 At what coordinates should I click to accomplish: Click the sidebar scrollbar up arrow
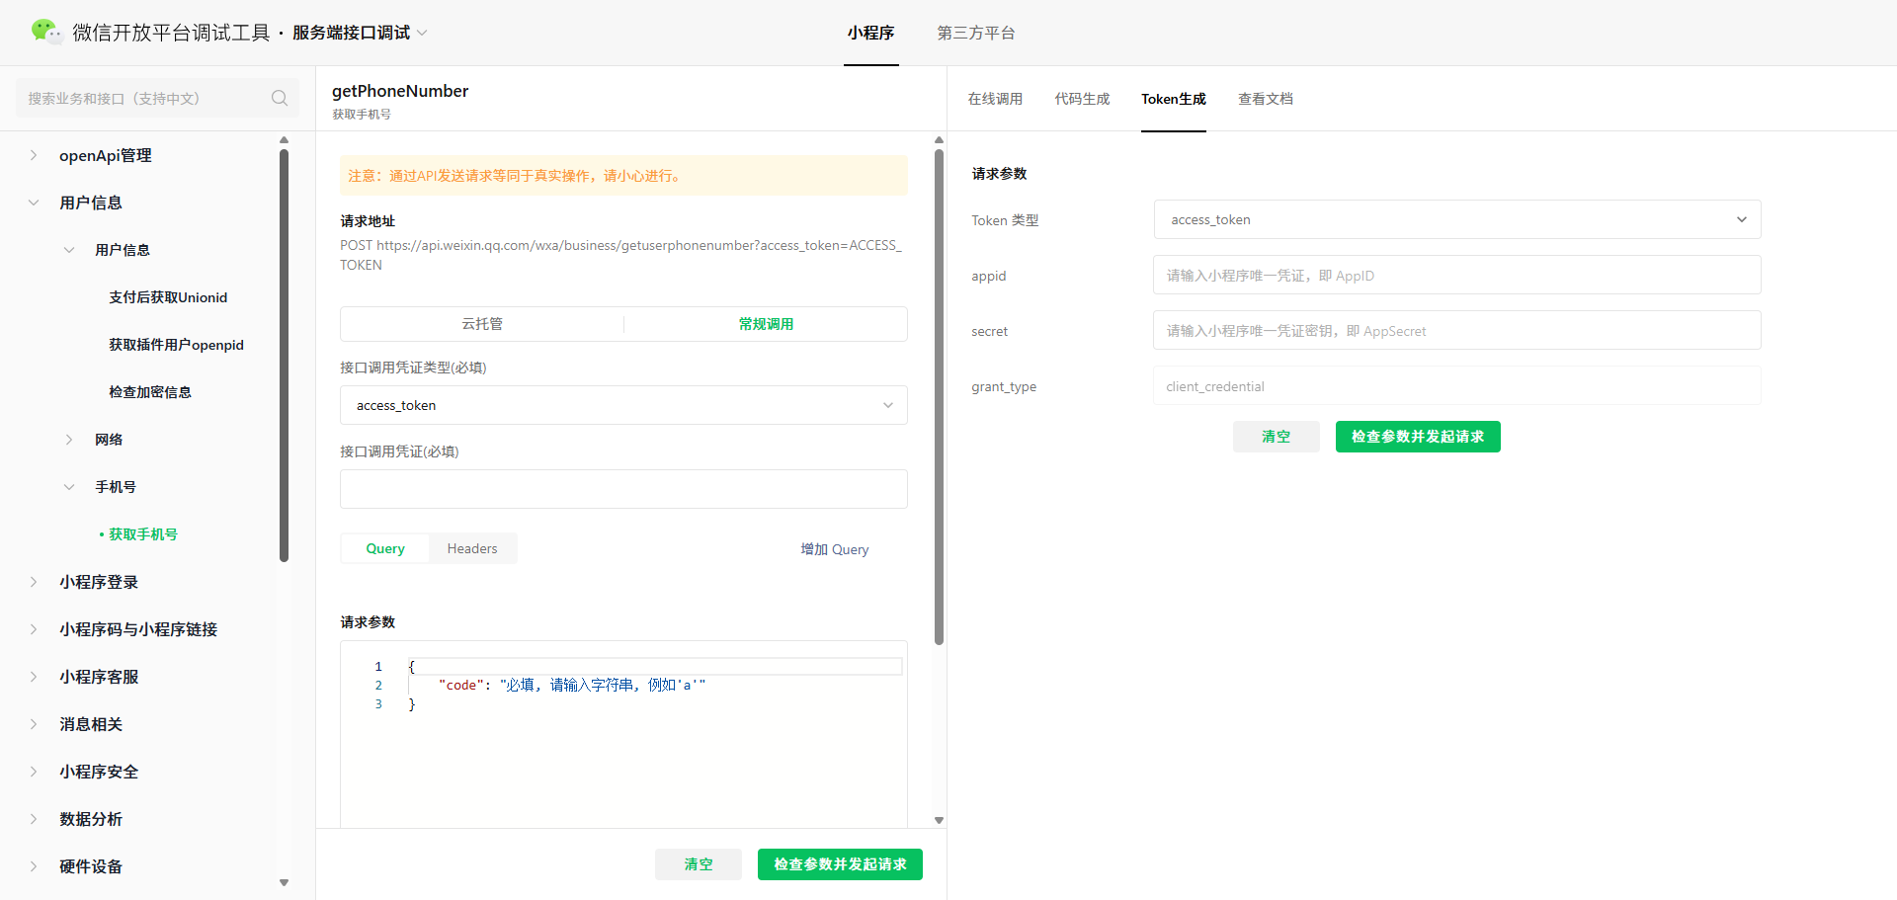tap(284, 140)
